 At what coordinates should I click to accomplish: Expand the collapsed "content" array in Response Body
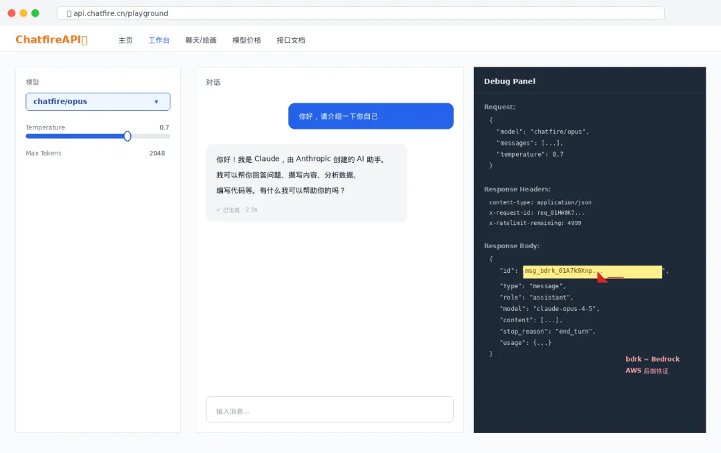coord(551,320)
